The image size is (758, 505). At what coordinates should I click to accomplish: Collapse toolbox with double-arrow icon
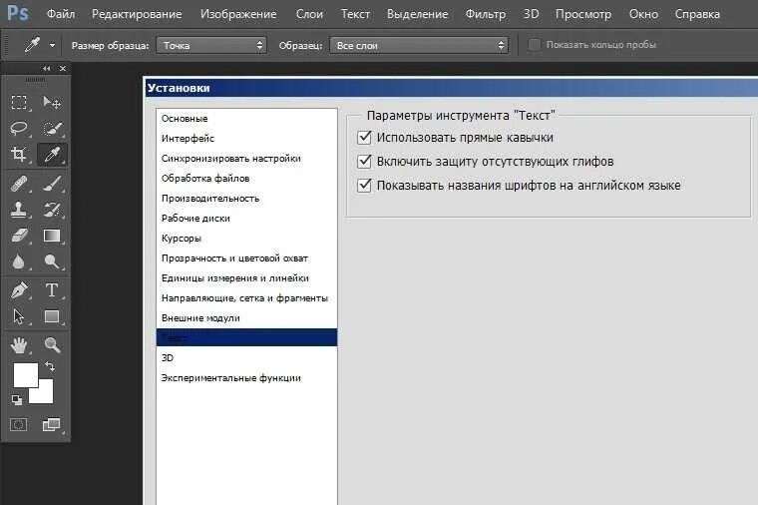pos(47,68)
